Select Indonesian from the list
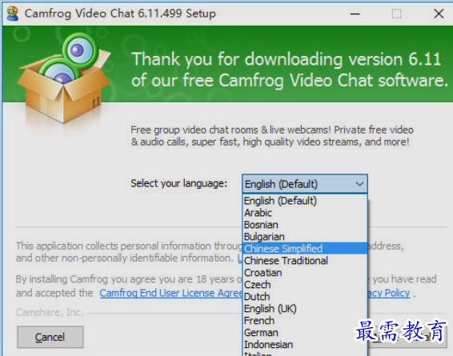This screenshot has height=356, width=453. pyautogui.click(x=305, y=345)
